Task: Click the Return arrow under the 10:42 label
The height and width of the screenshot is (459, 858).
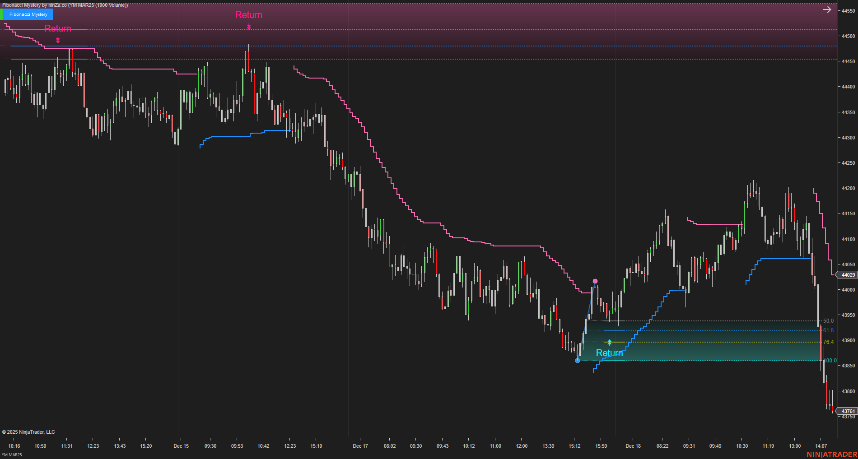Action: tap(249, 27)
